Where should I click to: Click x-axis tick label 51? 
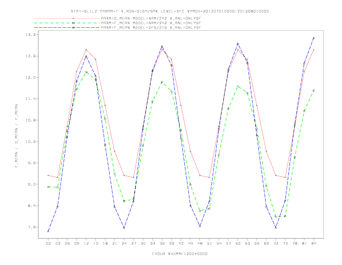[x=209, y=243]
